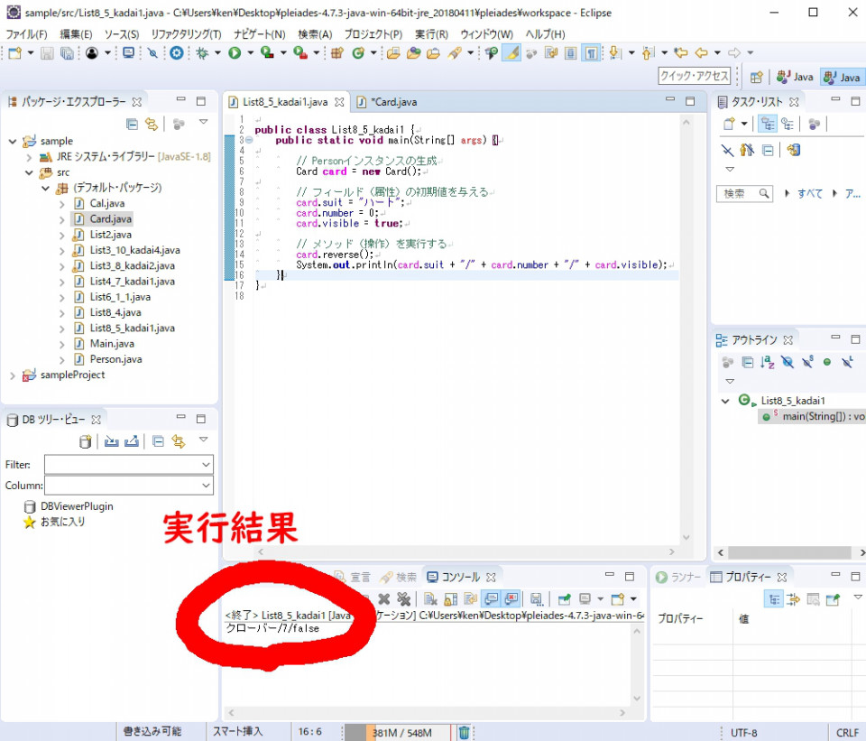
Task: Click Collapse All in Package Explorer
Action: click(x=133, y=123)
